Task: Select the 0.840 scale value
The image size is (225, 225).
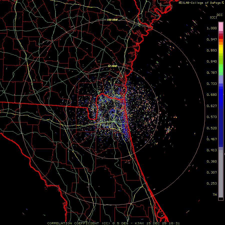Action: click(212, 61)
